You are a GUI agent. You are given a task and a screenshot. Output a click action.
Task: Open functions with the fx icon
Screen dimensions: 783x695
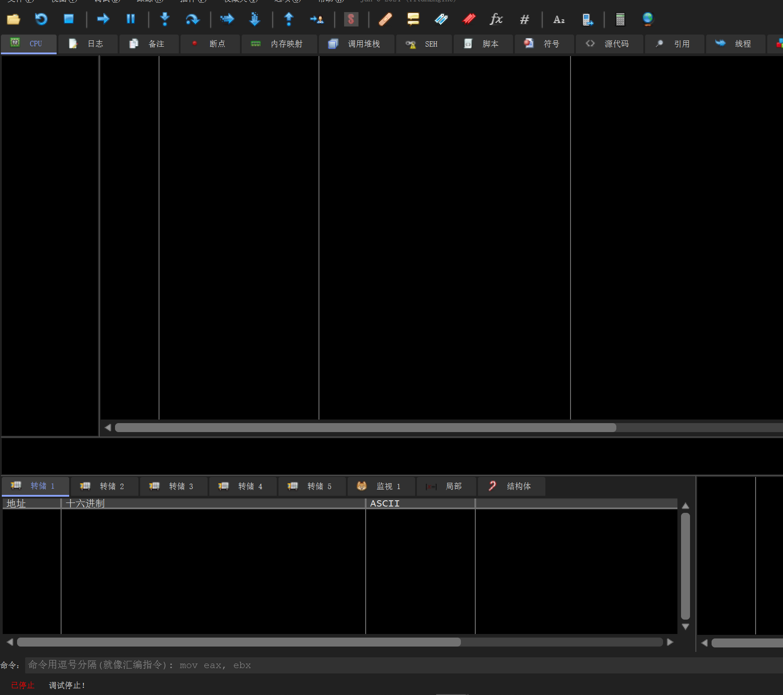tap(496, 19)
